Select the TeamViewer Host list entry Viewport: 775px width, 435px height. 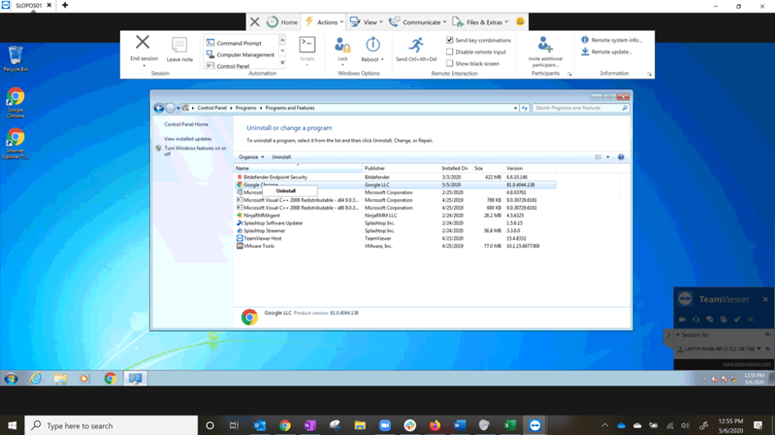click(262, 238)
